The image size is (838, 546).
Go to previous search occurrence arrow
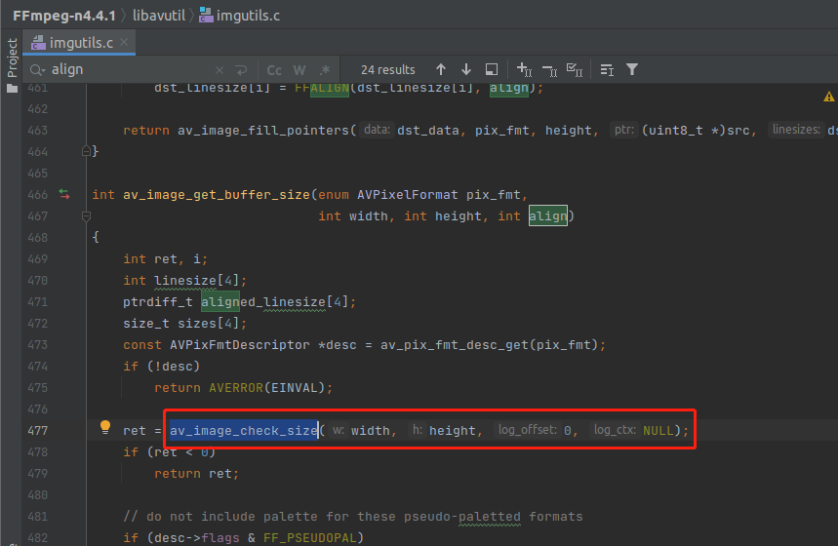pyautogui.click(x=441, y=70)
